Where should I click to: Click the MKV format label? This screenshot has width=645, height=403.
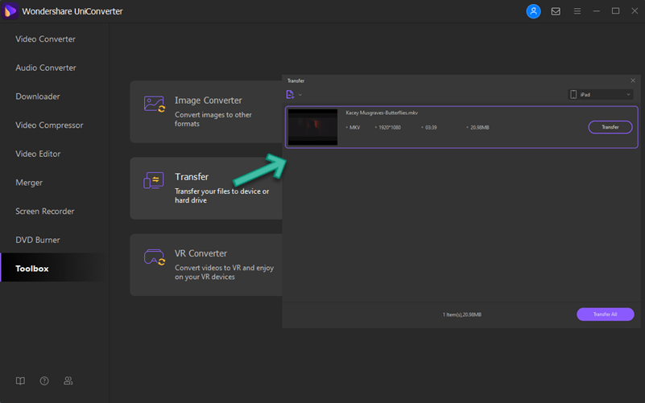click(x=354, y=128)
